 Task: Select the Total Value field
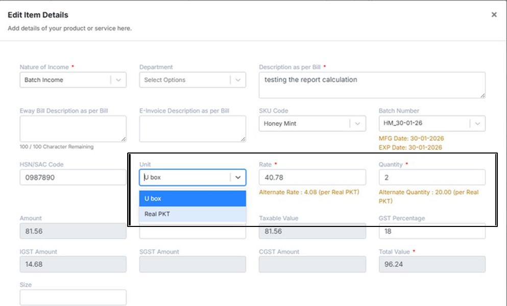[431, 264]
